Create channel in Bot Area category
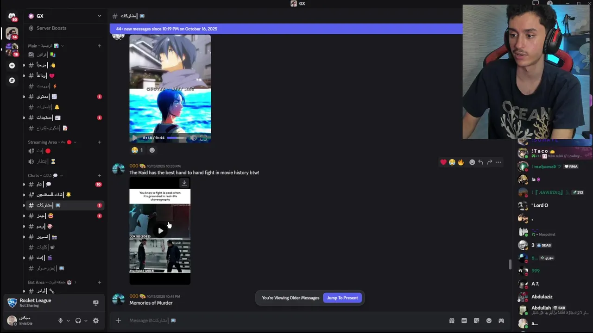This screenshot has width=593, height=333. click(99, 283)
